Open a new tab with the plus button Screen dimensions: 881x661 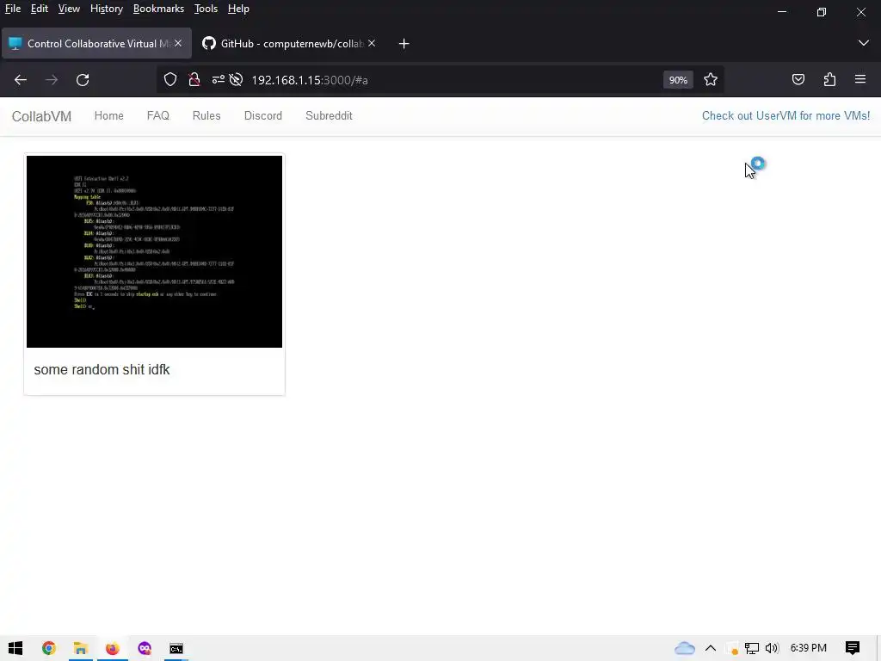(x=404, y=44)
